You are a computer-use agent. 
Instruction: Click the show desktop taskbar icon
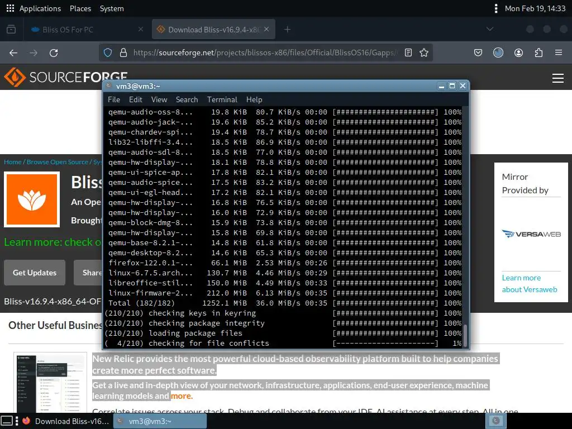tap(7, 421)
